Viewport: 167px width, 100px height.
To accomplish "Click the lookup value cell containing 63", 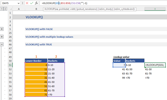I will pyautogui.click(x=119, y=73).
